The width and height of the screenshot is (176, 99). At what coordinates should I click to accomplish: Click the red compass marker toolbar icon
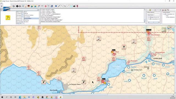(x=77, y=6)
